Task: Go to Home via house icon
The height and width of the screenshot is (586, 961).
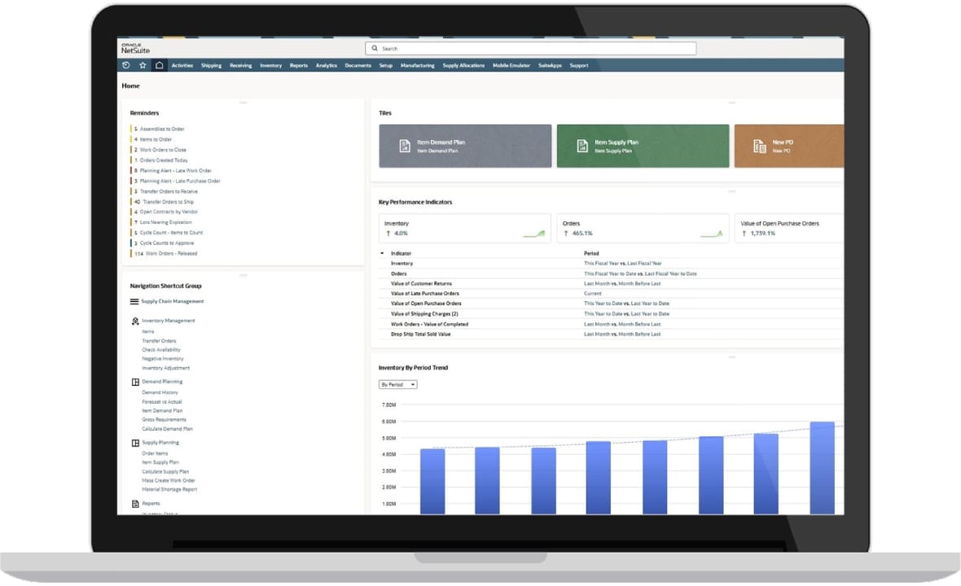Action: [159, 65]
